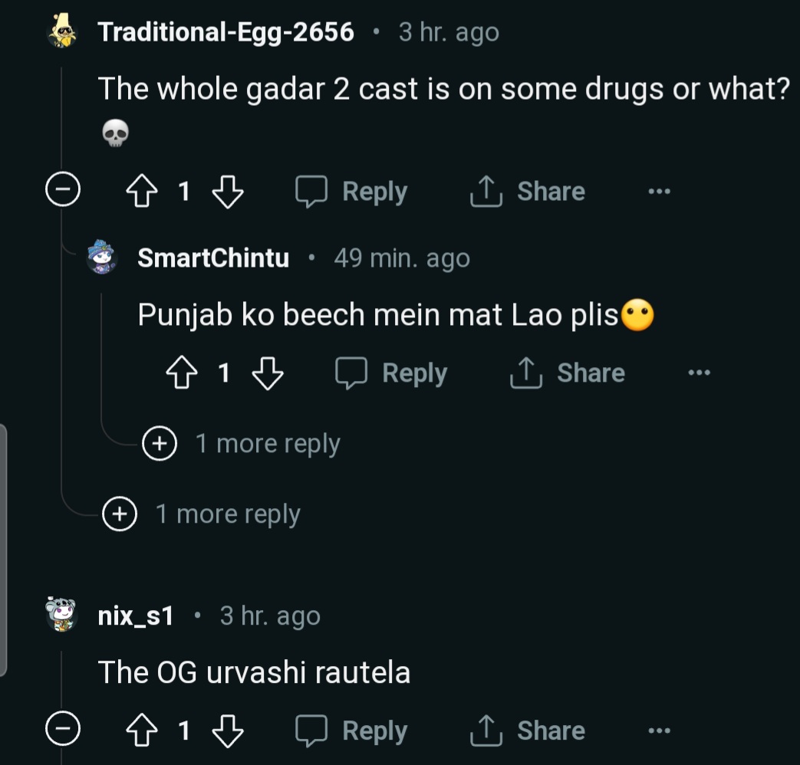Upvote Traditional-Egg-2656's comment

(141, 192)
